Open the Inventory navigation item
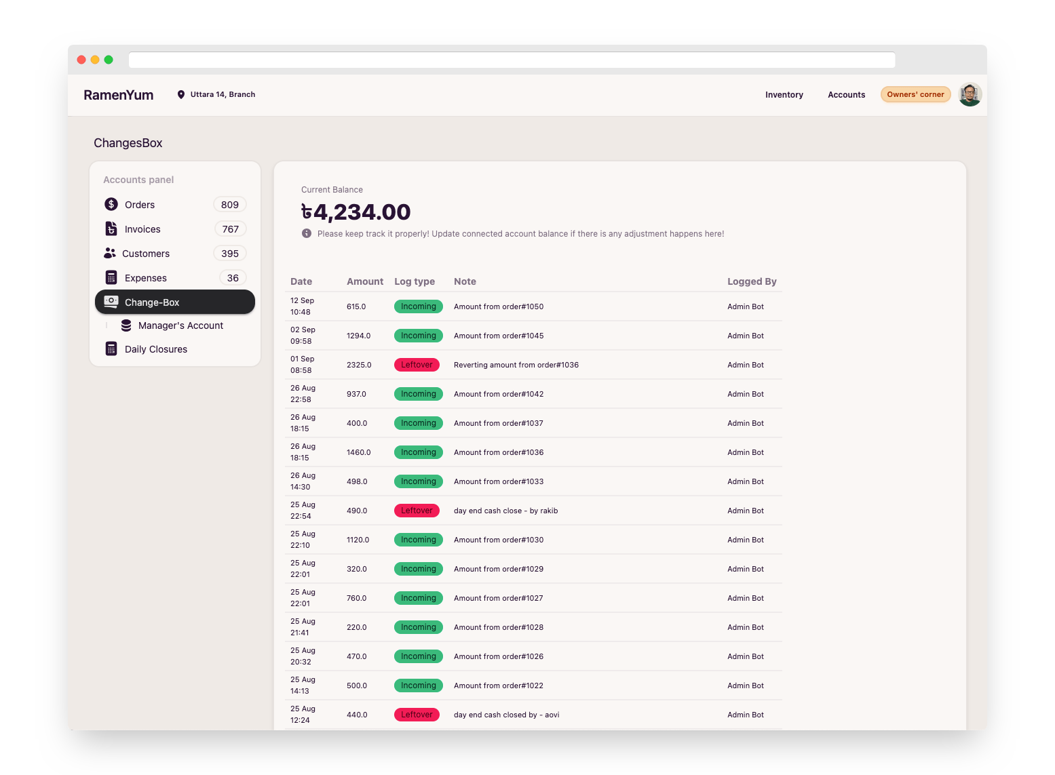The height and width of the screenshot is (775, 1055). tap(784, 94)
